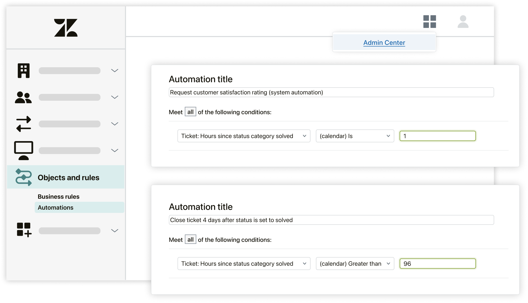
Task: Open the 'all' selector in first automation
Action: pos(190,112)
